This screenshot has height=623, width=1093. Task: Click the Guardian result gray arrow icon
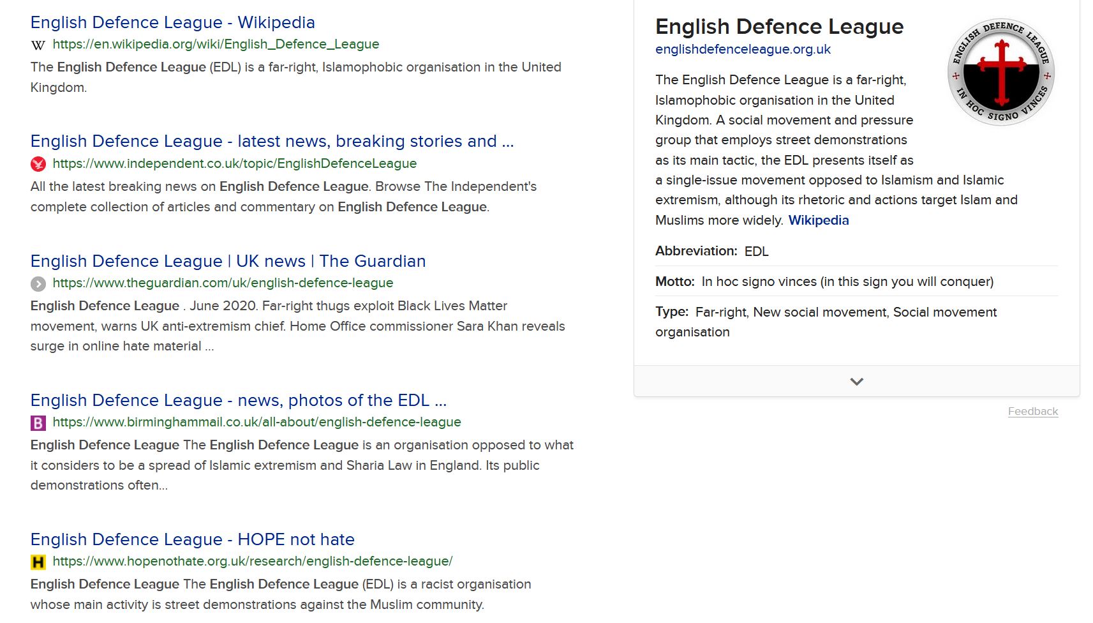38,283
